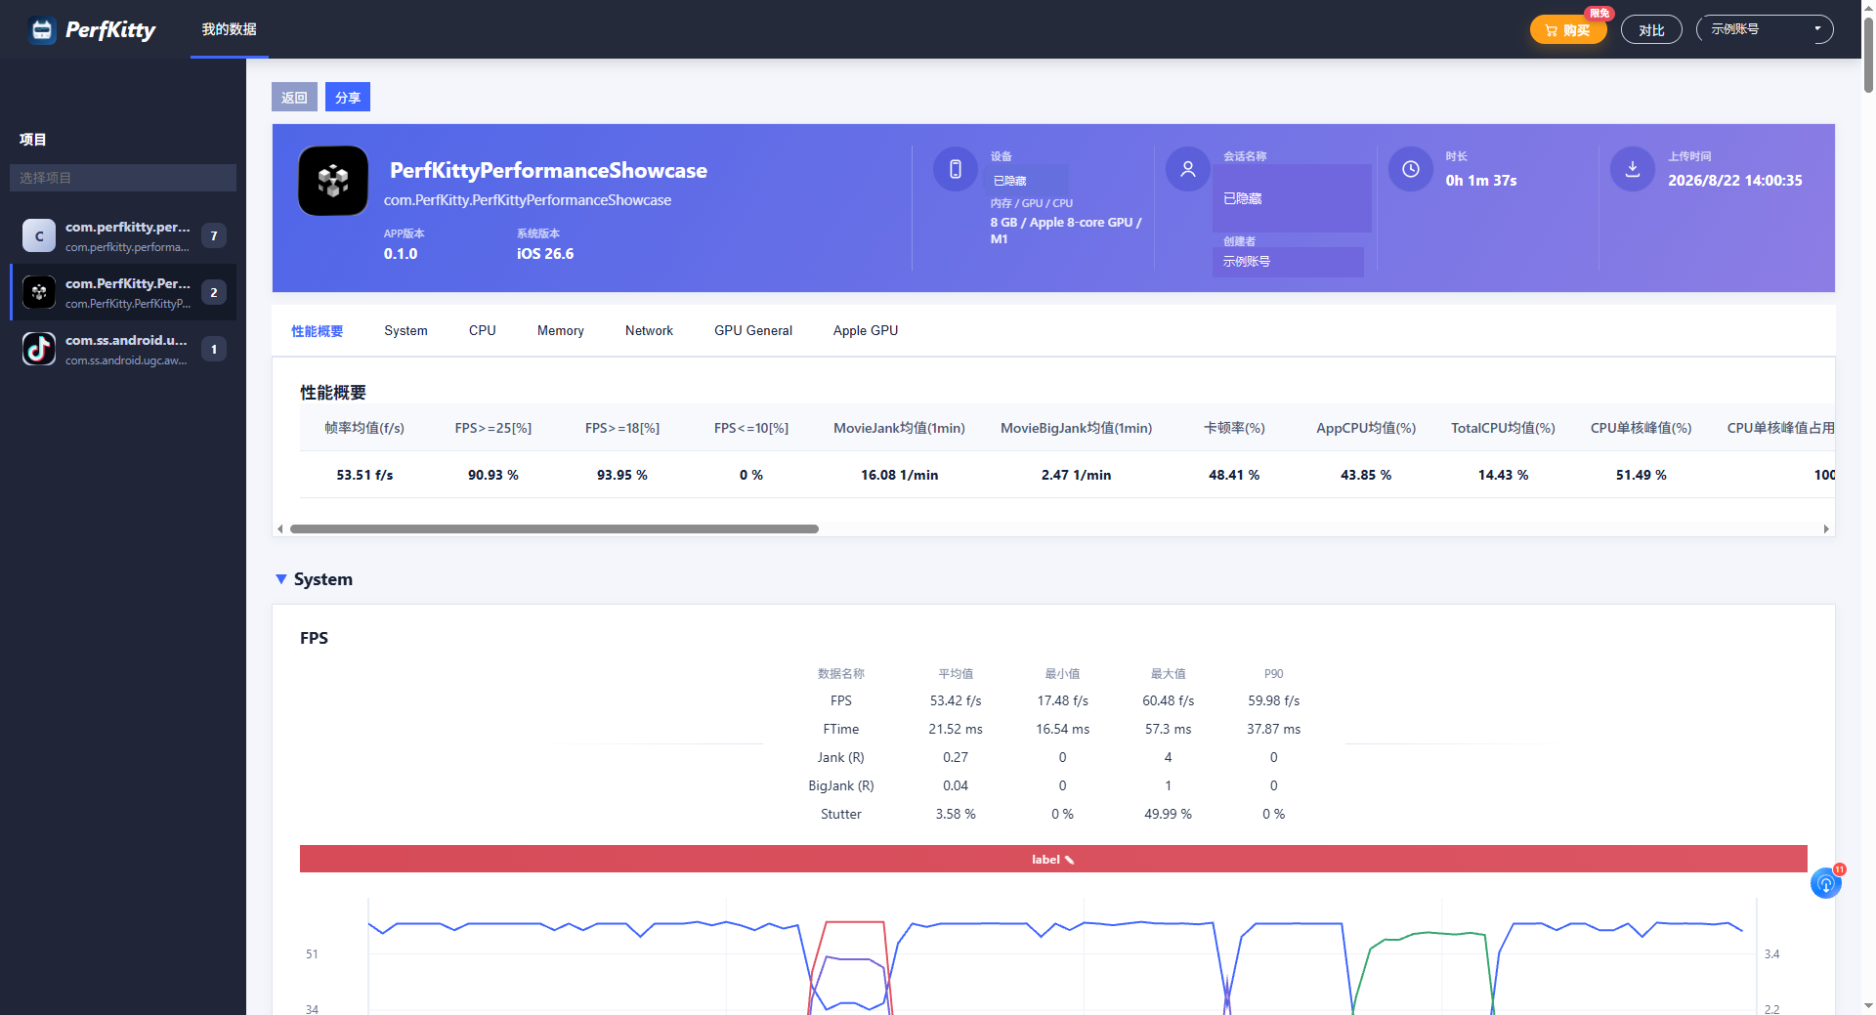Screen dimensions: 1876x1015
Task: Click the summary table horizontal scrollbar thumb
Action: tap(554, 529)
